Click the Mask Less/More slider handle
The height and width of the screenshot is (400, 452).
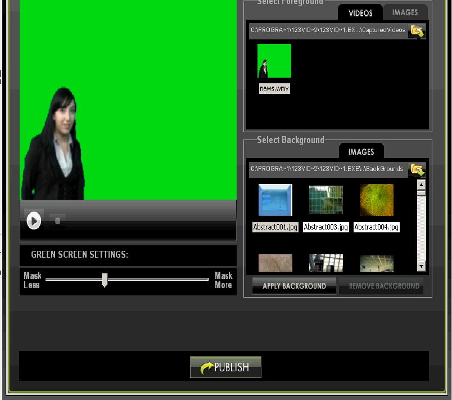(105, 280)
